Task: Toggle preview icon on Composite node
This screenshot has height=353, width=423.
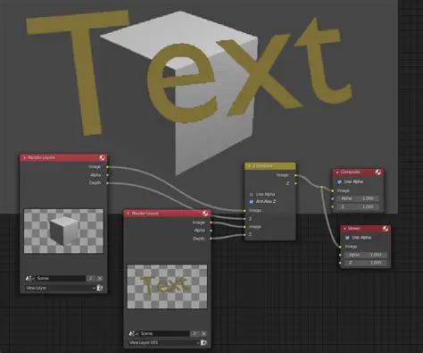Action: (378, 172)
